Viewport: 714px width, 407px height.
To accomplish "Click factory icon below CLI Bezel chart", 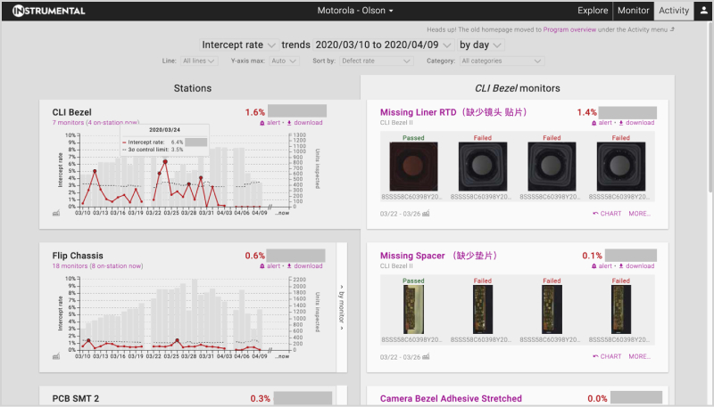I will pyautogui.click(x=57, y=214).
